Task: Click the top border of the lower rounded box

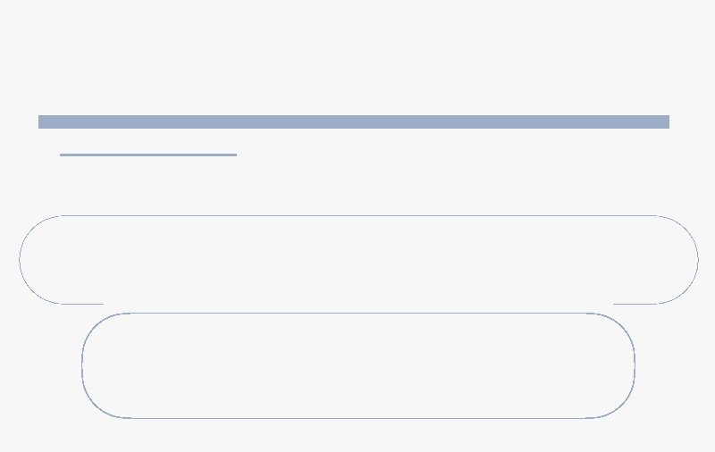Action: point(357,313)
